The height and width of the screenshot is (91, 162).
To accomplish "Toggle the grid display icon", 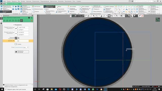I will tap(88, 16).
